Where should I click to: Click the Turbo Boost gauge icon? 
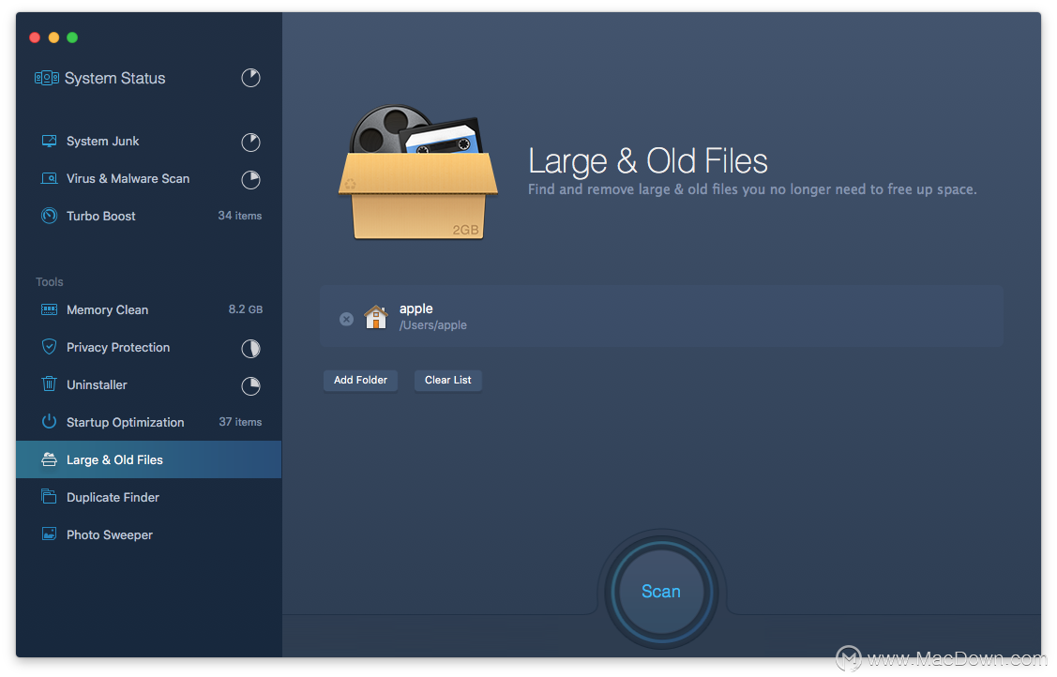(49, 216)
